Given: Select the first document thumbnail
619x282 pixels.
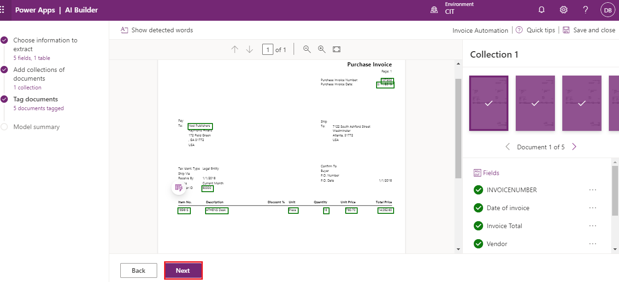Looking at the screenshot, I should pos(489,103).
